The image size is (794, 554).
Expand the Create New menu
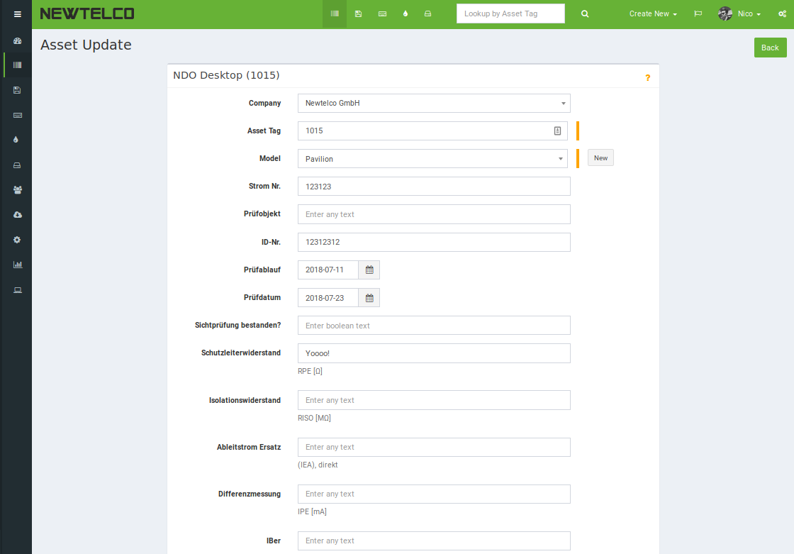(x=653, y=13)
